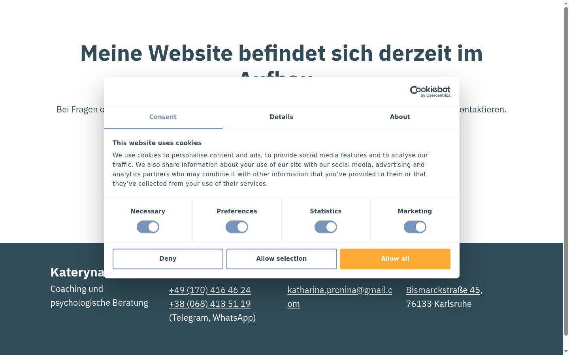569x355 pixels.
Task: Click the Deny button
Action: pyautogui.click(x=168, y=259)
